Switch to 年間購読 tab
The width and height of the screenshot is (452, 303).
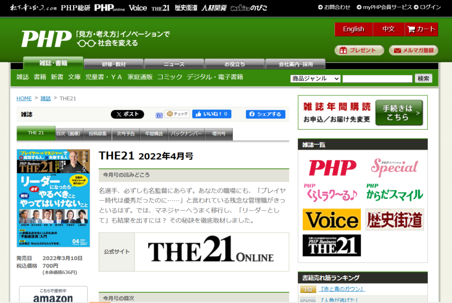tap(154, 134)
